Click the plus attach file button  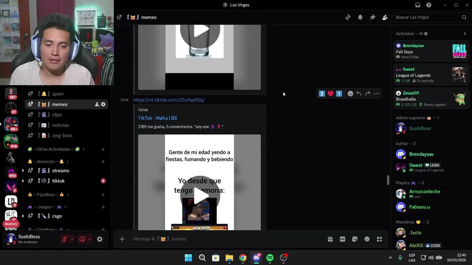(x=122, y=239)
